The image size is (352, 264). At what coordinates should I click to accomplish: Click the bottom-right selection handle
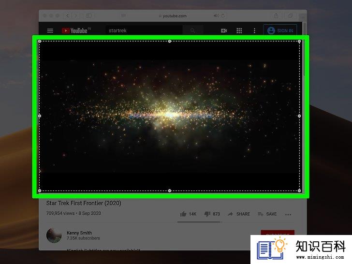point(299,191)
